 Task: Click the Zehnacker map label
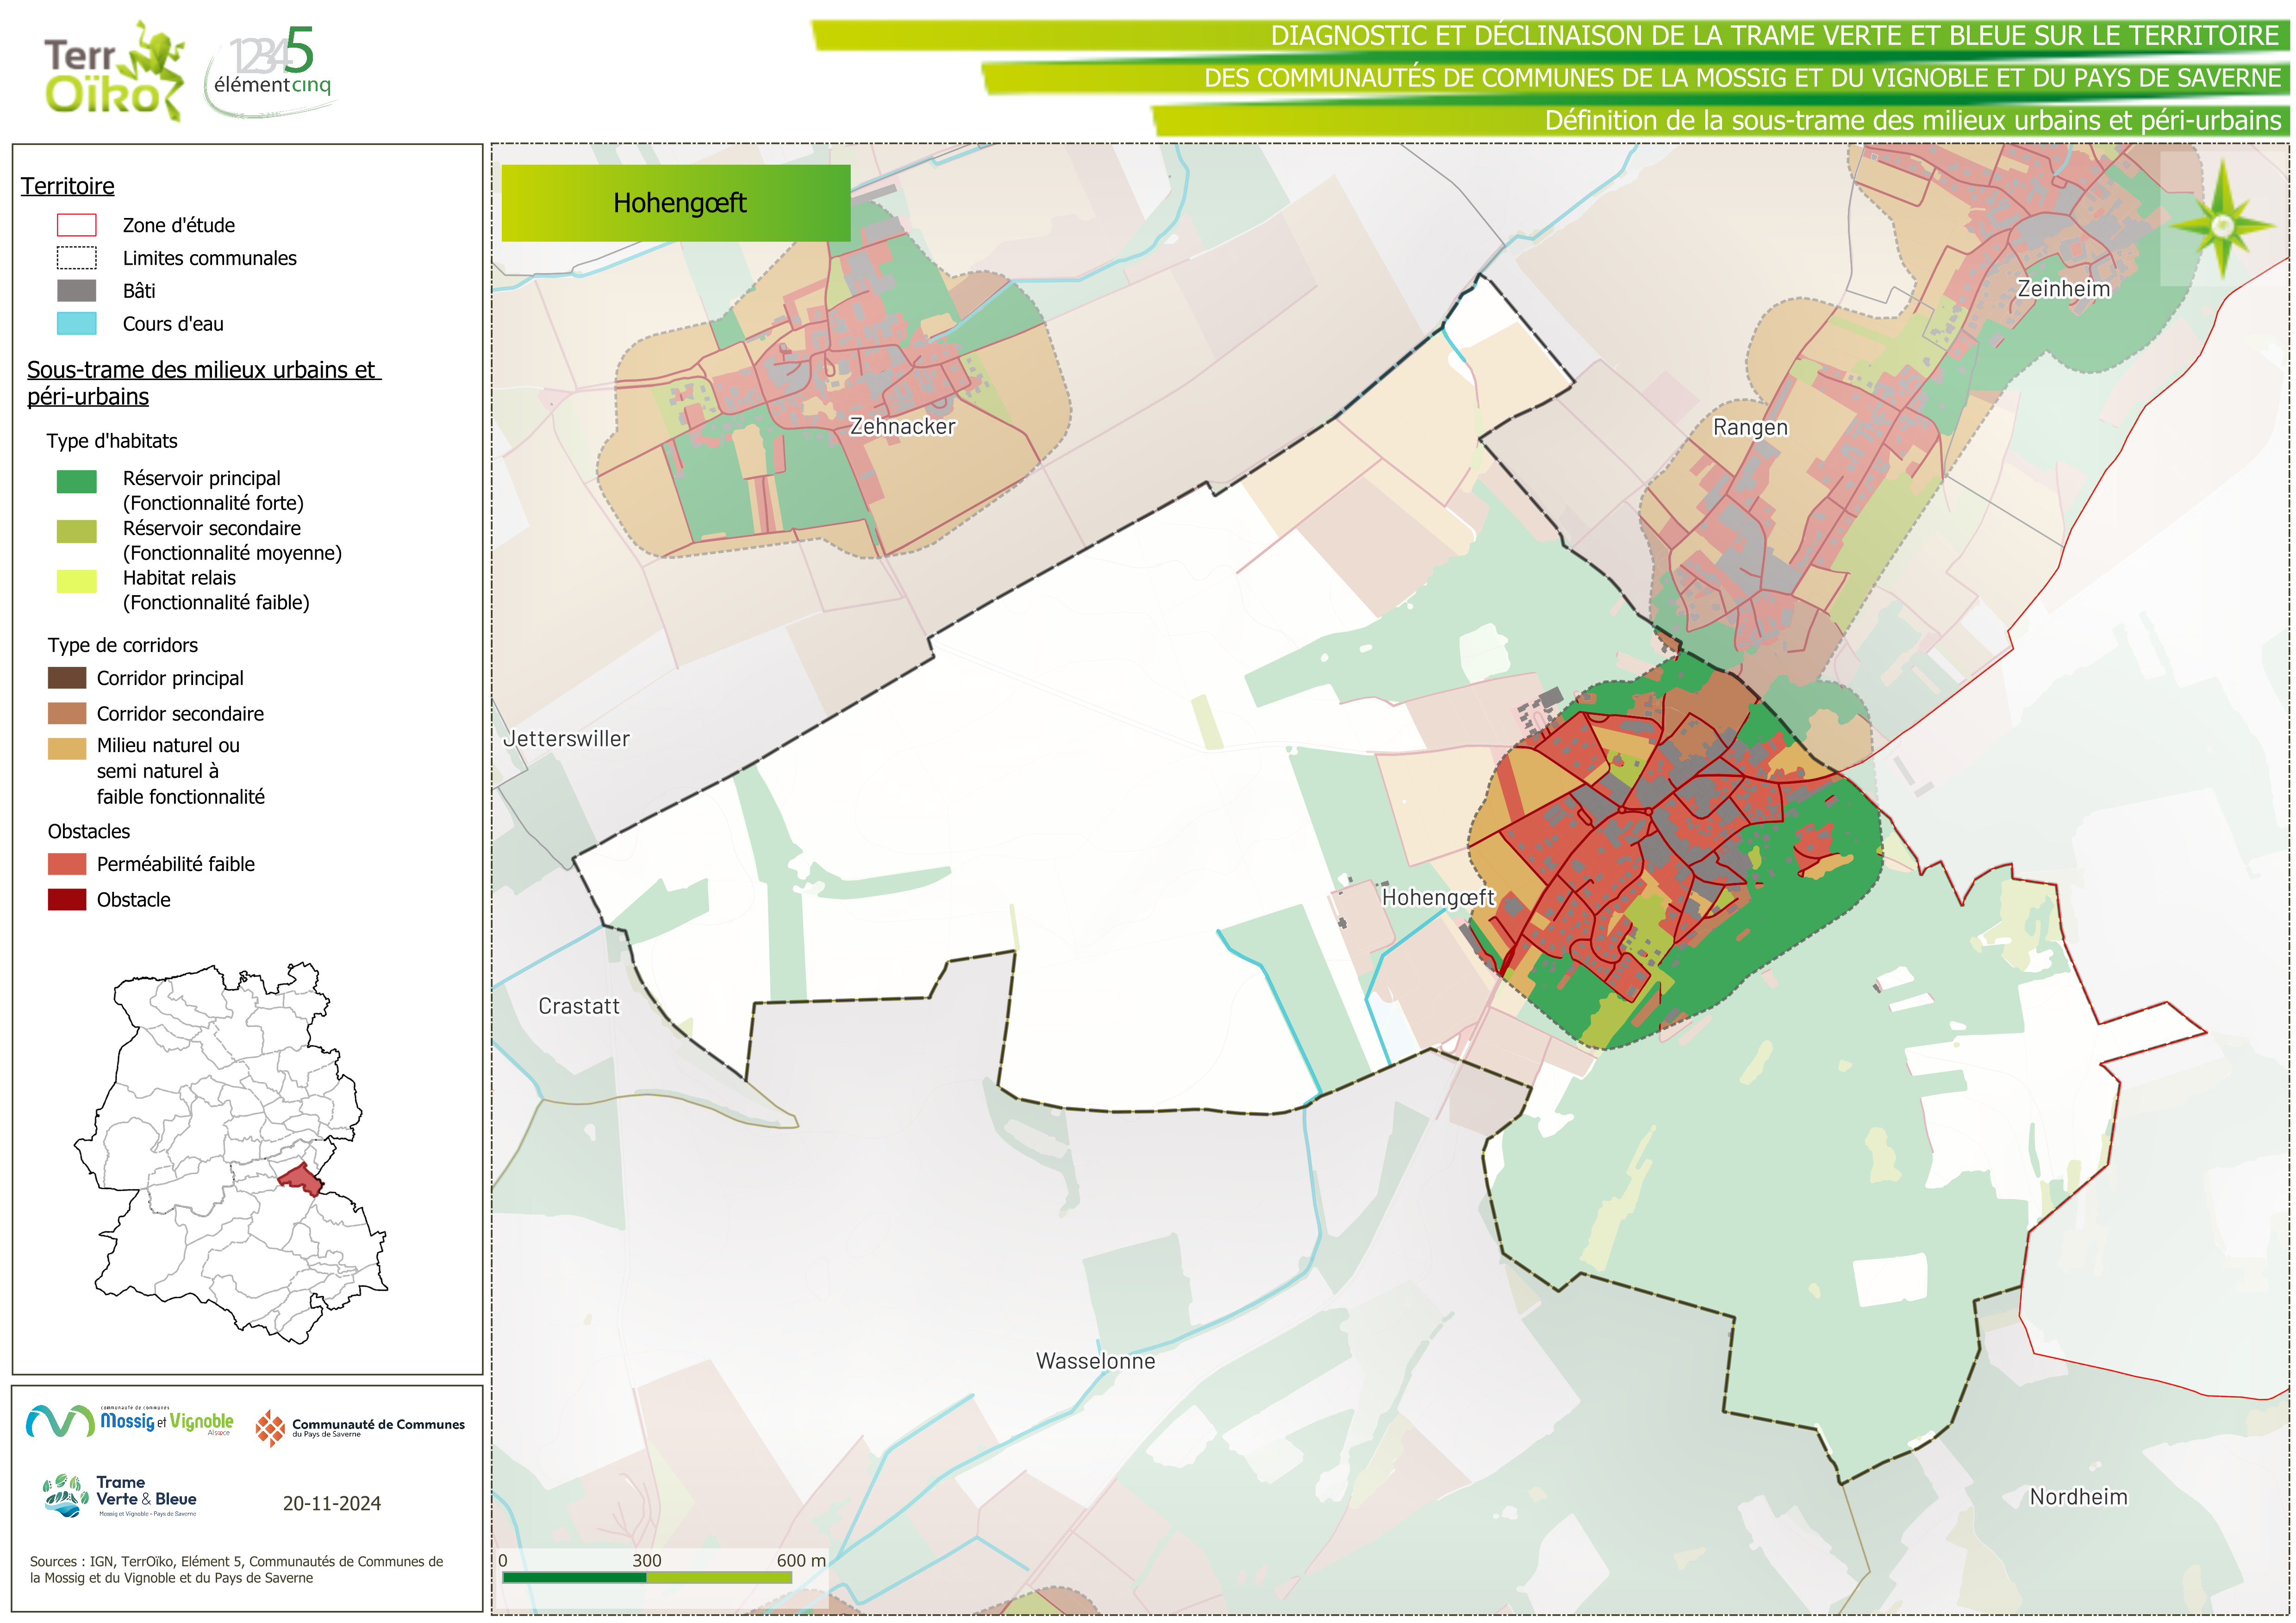pyautogui.click(x=902, y=427)
